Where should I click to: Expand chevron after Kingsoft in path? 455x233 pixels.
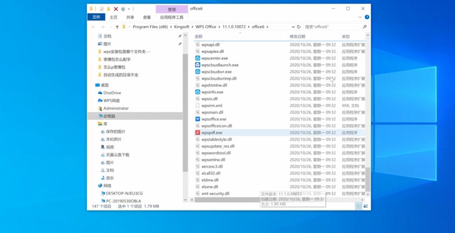point(192,27)
